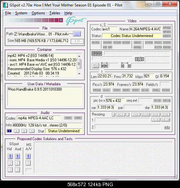
Task: Click the minus button in Resizing
Action: pos(128,115)
